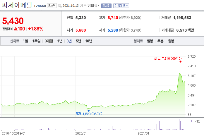Switch to the 일봉 candle chart
The height and width of the screenshot is (136, 204).
tap(150, 41)
